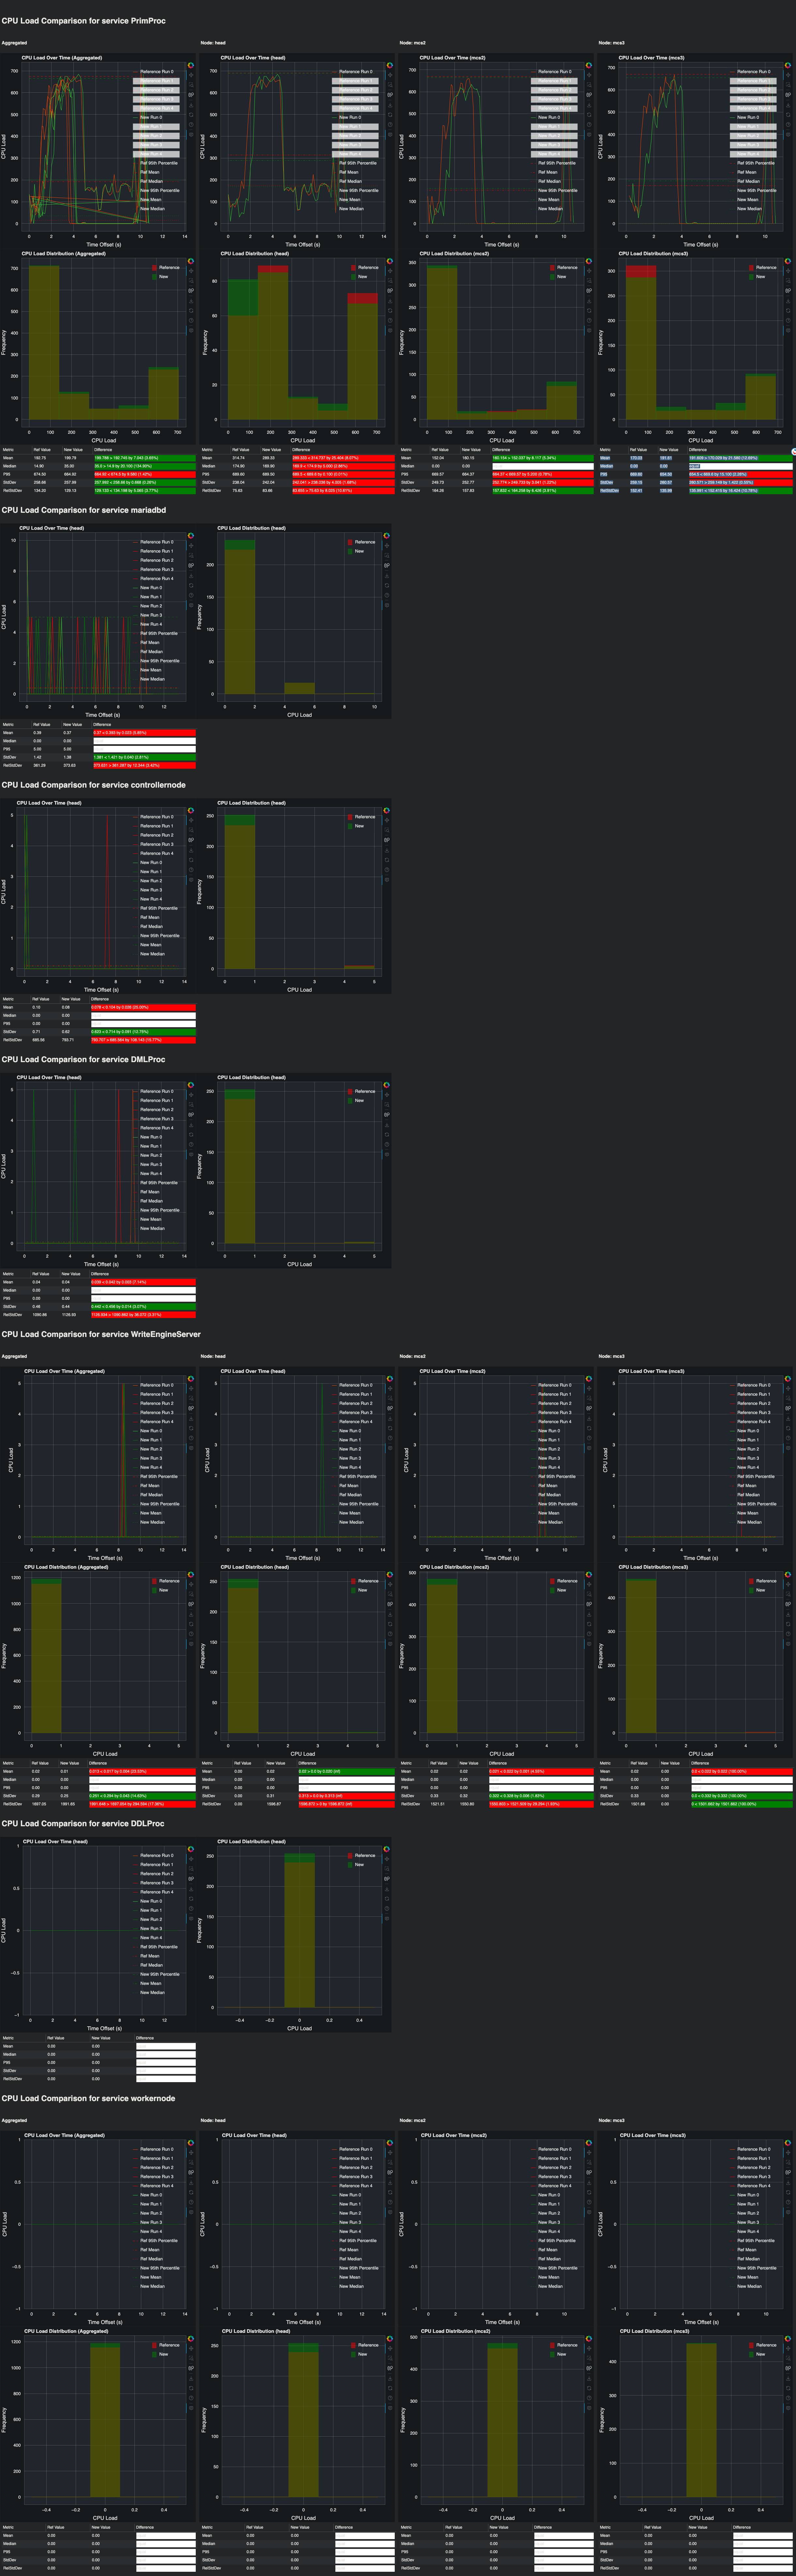Save the DDLProc time plot
Viewport: 796px width, 2576px height.
pos(191,1889)
